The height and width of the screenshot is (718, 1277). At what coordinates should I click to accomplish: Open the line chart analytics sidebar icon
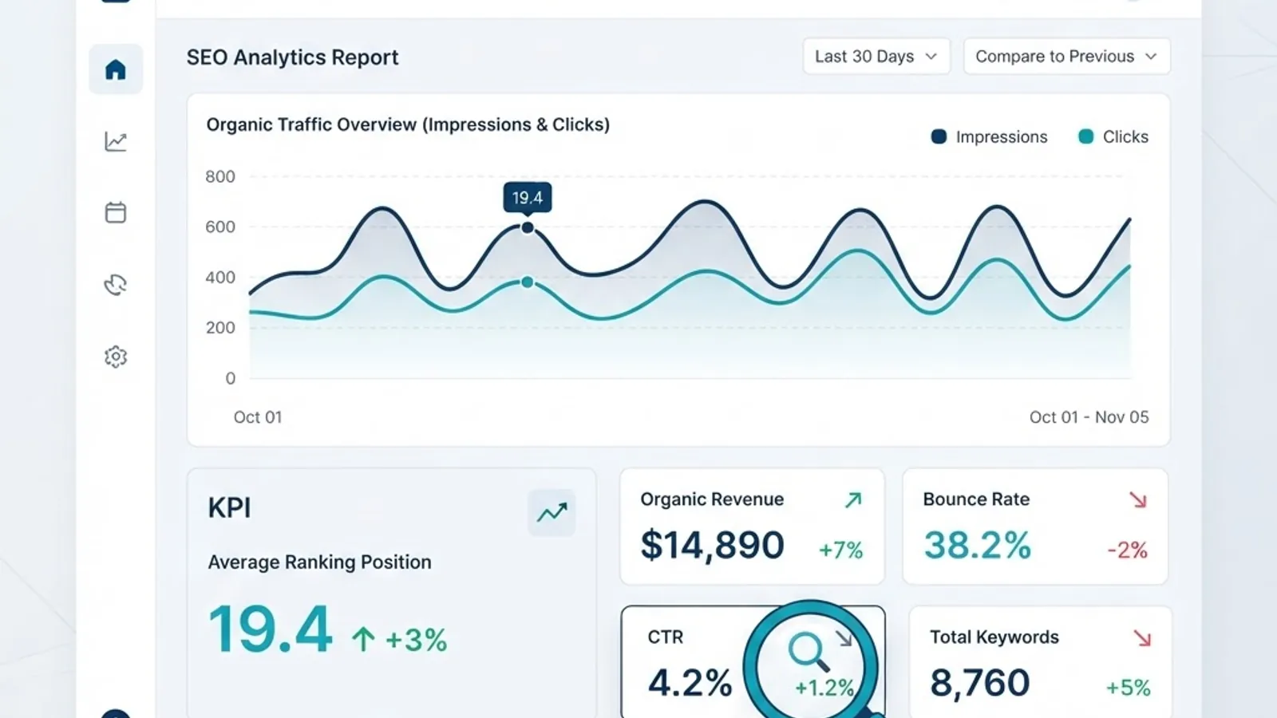pyautogui.click(x=116, y=141)
